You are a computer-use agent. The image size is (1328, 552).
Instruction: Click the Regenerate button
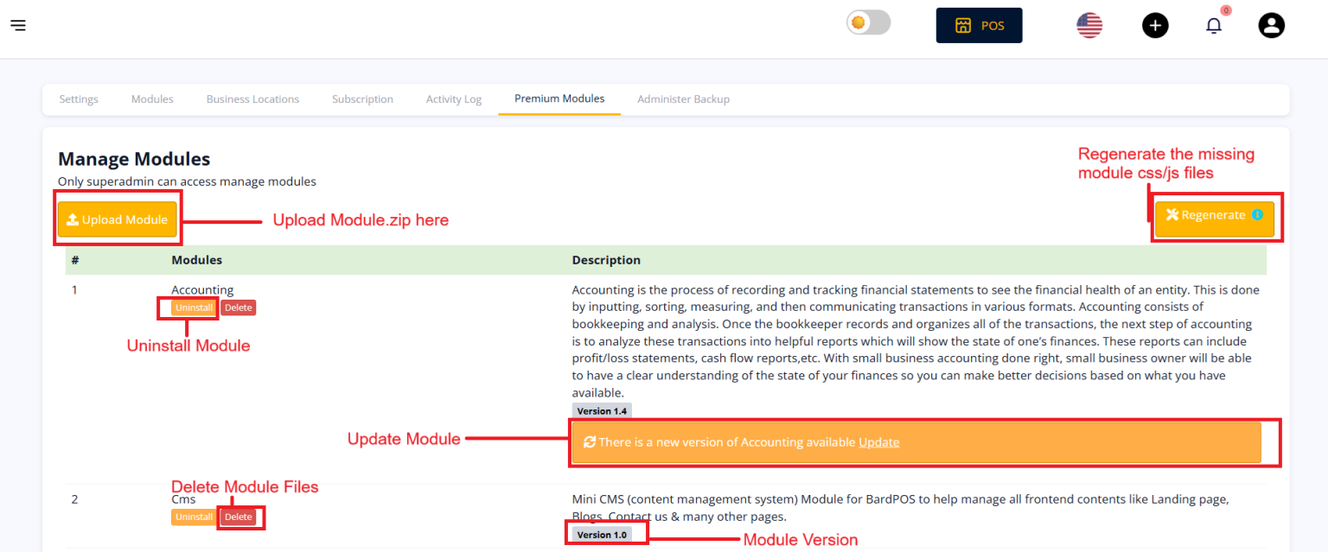pyautogui.click(x=1212, y=214)
